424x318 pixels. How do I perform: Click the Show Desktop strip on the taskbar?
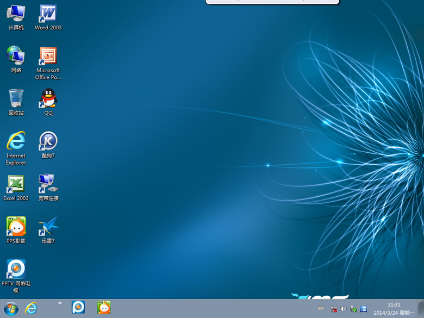click(421, 308)
